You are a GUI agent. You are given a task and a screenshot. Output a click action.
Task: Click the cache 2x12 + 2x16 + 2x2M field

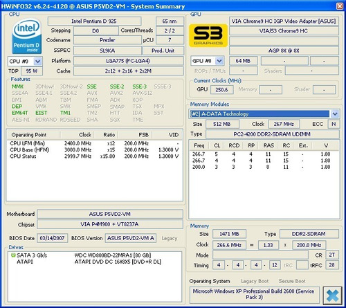click(129, 71)
